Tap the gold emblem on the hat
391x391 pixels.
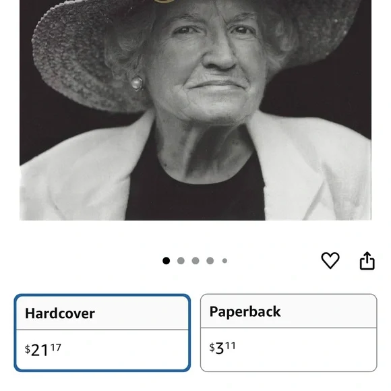point(164,1)
